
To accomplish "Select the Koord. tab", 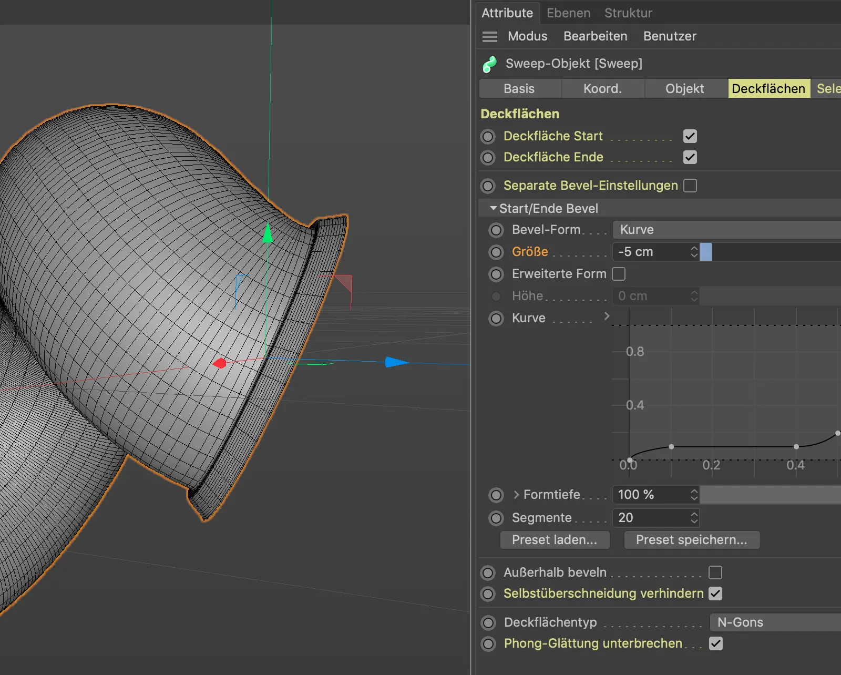I will (x=602, y=89).
